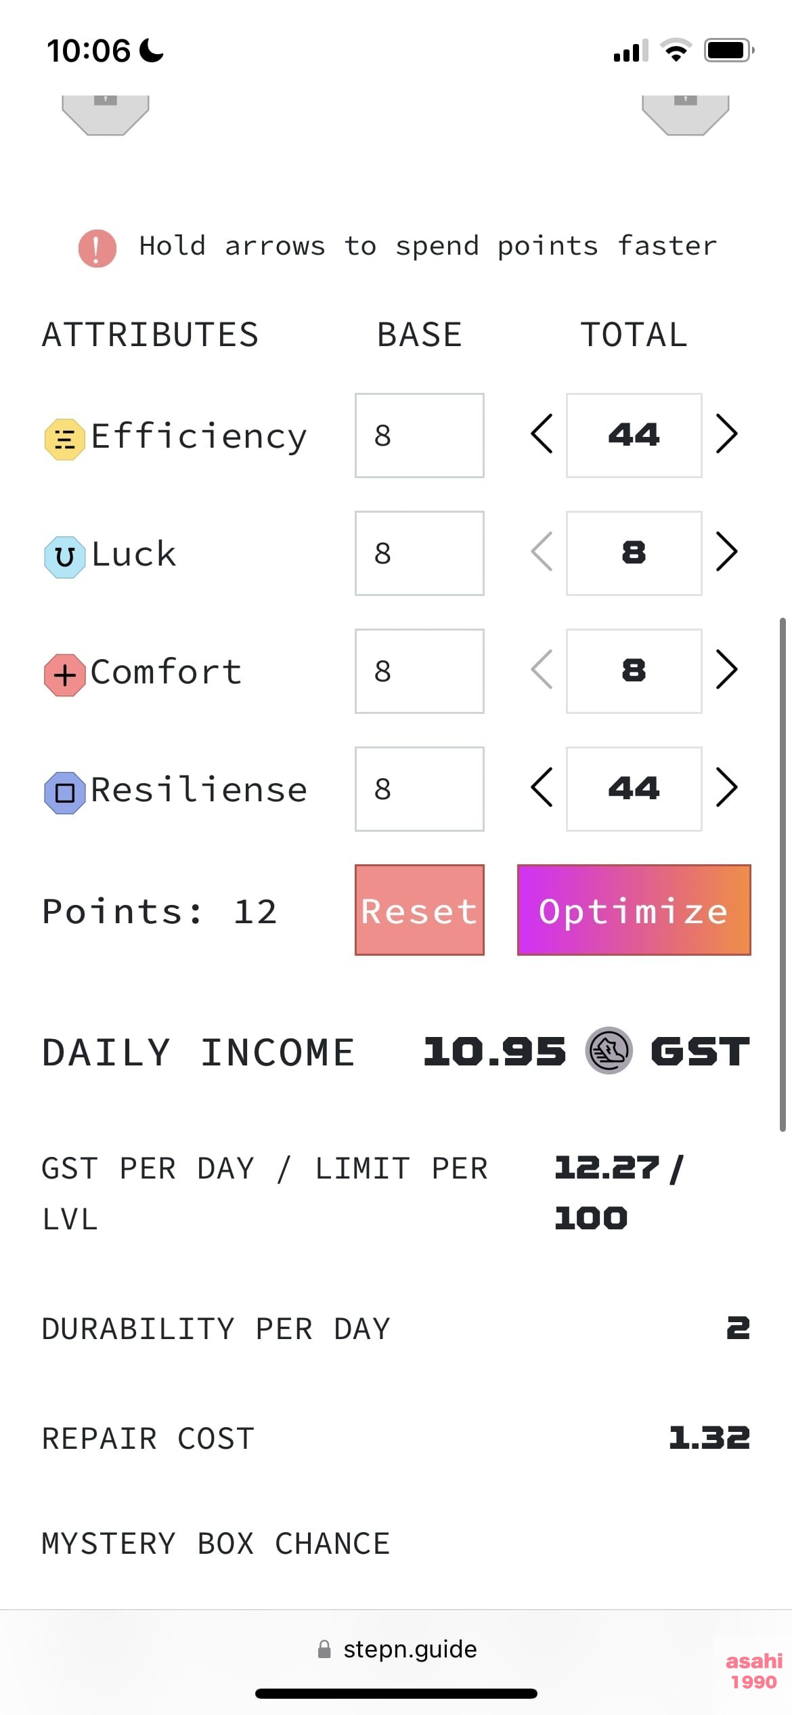Screen dimensions: 792x1715
Task: Select the Efficiency base value field
Action: pos(420,436)
